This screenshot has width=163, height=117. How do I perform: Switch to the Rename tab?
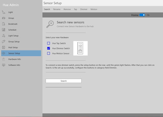(57, 9)
